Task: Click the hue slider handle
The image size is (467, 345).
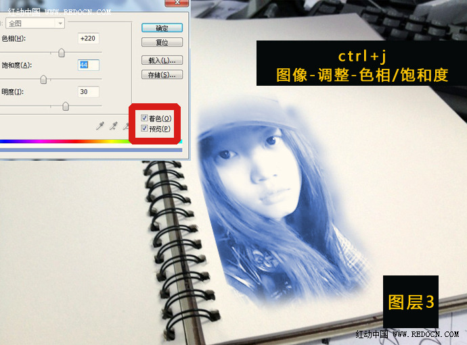Action: click(x=62, y=53)
